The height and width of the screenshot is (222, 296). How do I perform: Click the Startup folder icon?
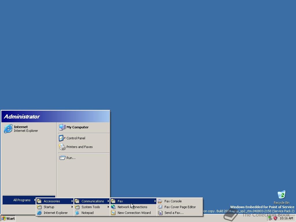pos(39,207)
